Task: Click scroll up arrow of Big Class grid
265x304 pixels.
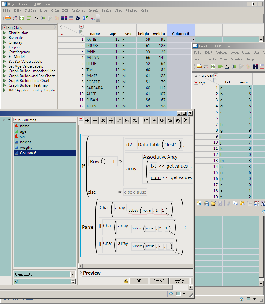Action: pyautogui.click(x=261, y=39)
